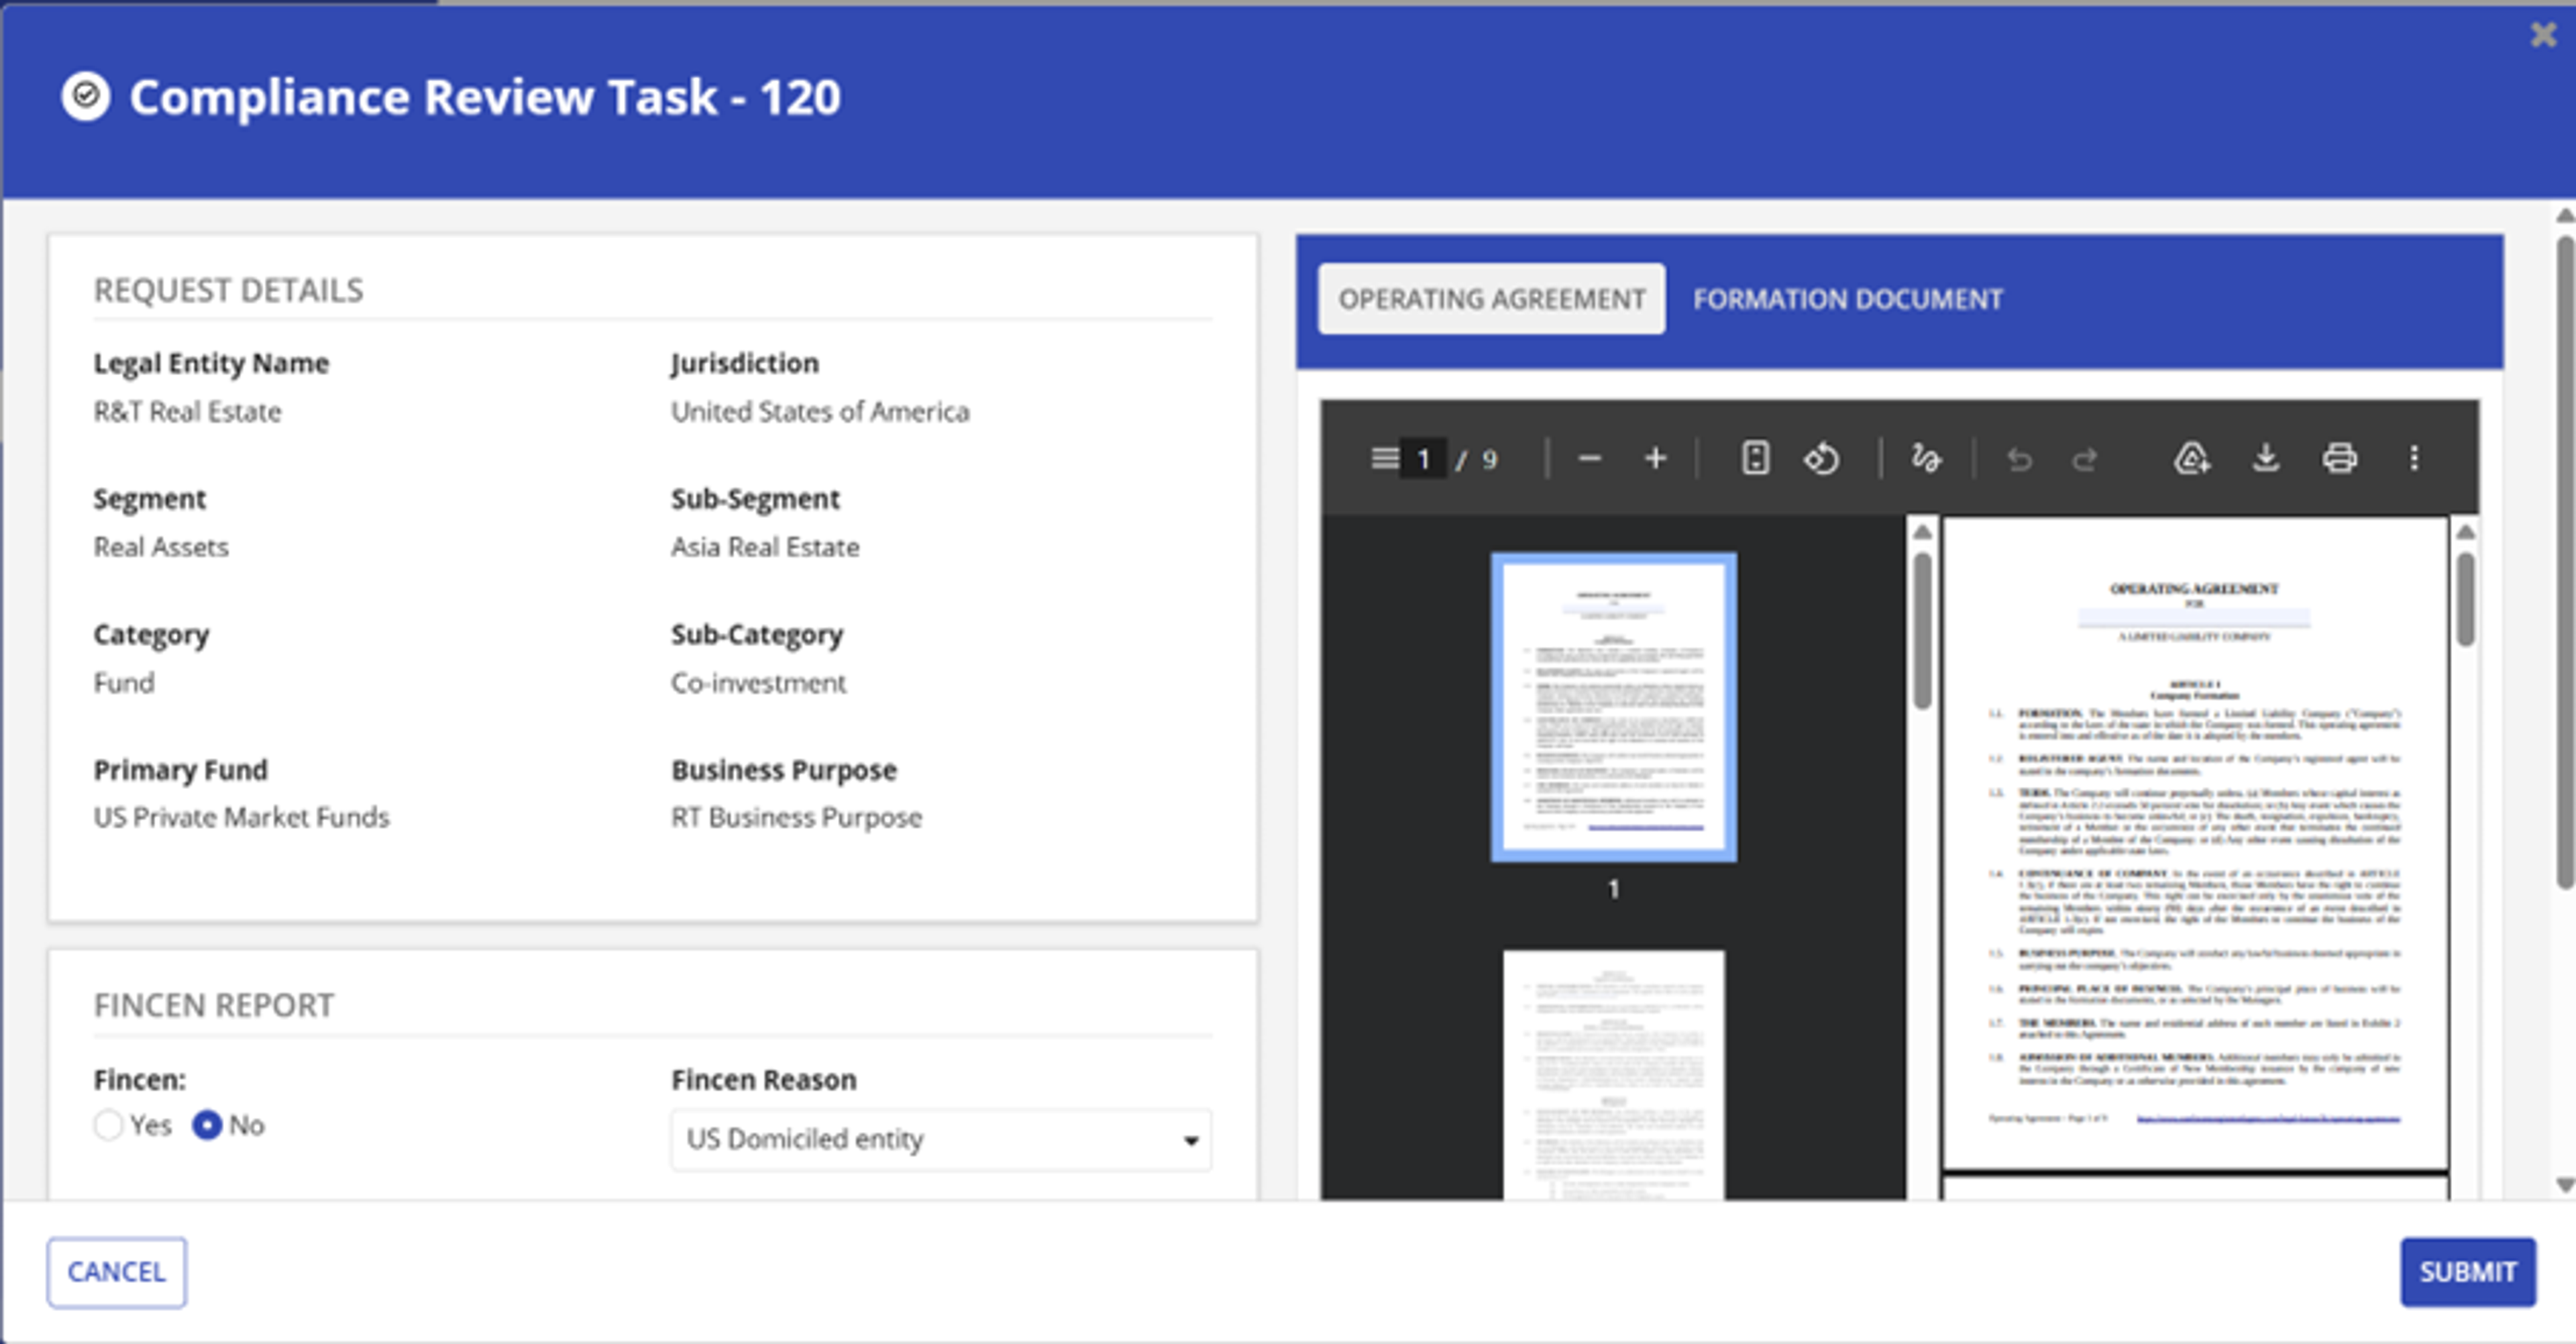Click the PDF page number field
This screenshot has width=2576, height=1344.
1423,459
